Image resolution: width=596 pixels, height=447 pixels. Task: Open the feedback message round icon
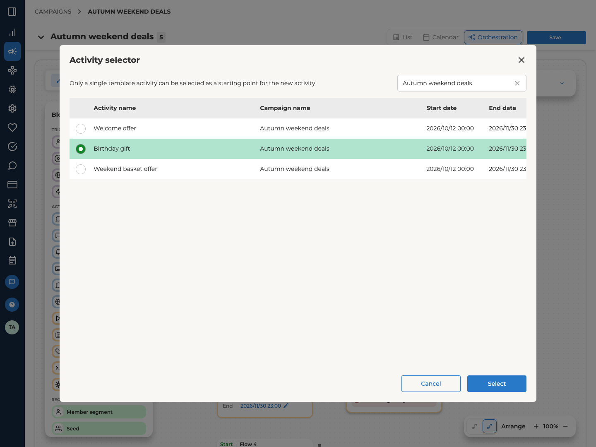pos(12,282)
